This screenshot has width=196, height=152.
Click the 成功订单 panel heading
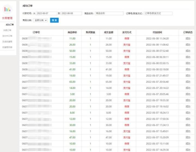point(27,6)
